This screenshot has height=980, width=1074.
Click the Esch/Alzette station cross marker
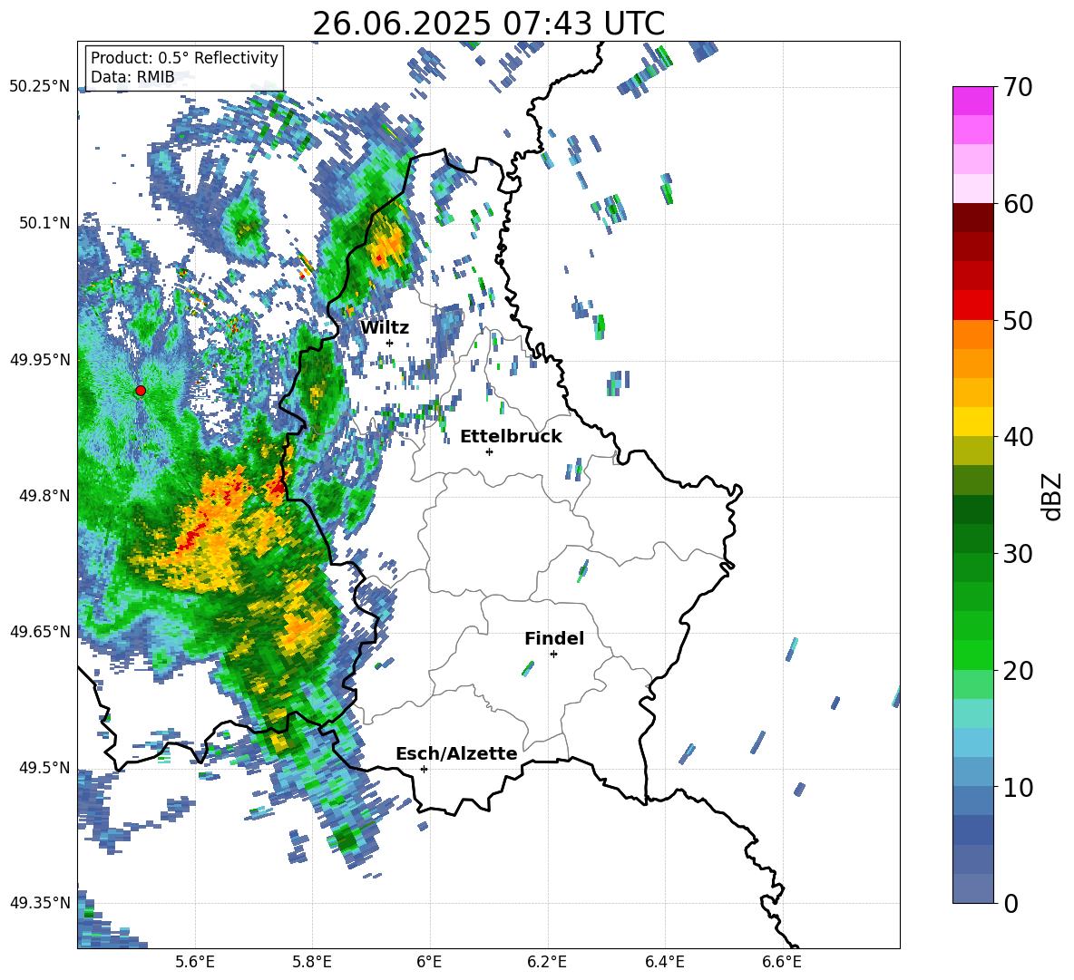(x=424, y=769)
